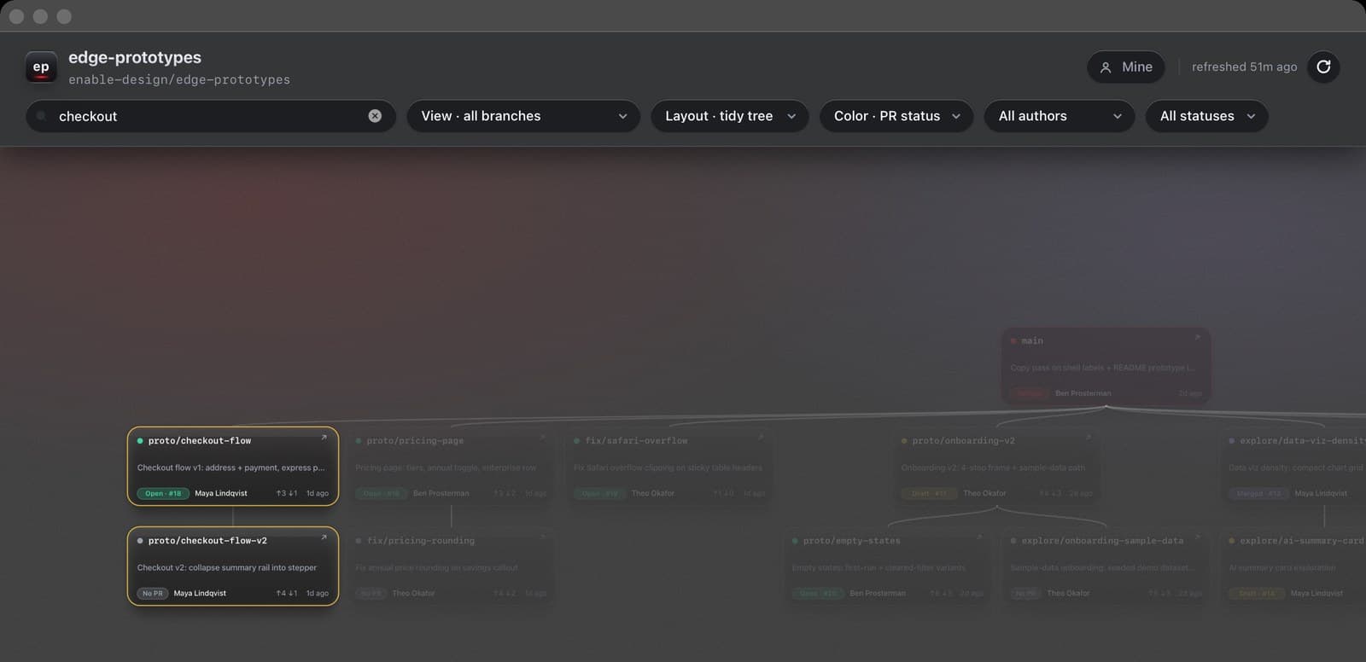Click the gray status dot on proto/checkout-flow-v2
Image resolution: width=1366 pixels, height=662 pixels.
pyautogui.click(x=140, y=541)
